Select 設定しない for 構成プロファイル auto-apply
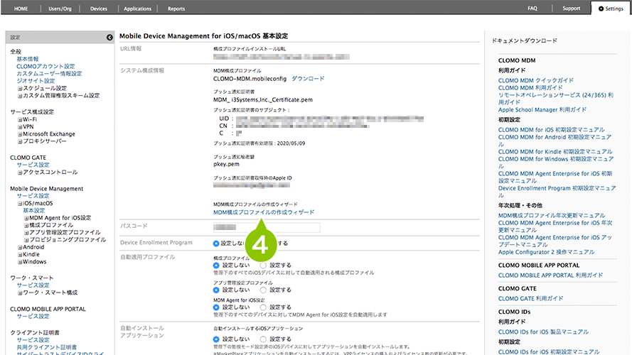 click(216, 266)
